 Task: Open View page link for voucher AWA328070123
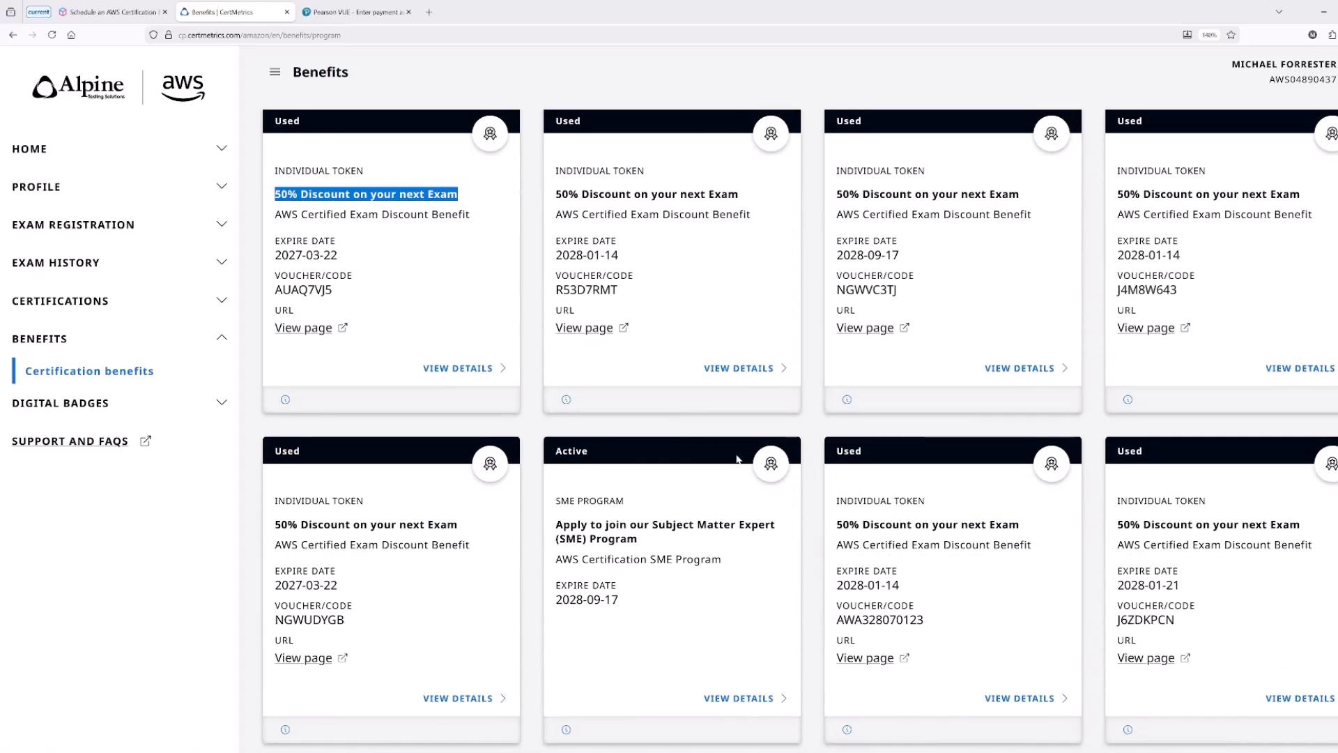[872, 658]
